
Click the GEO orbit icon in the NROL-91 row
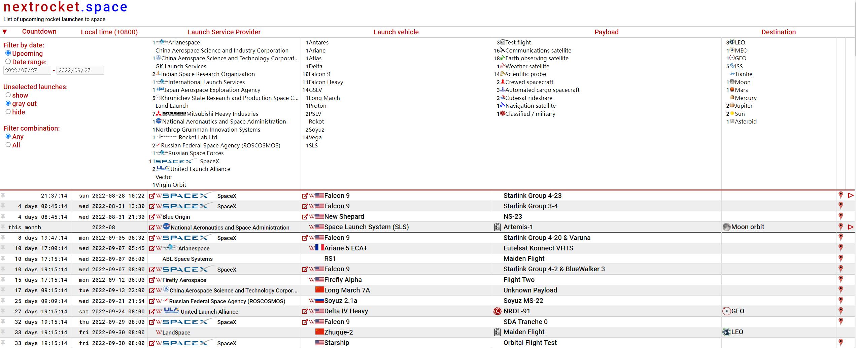(x=726, y=311)
